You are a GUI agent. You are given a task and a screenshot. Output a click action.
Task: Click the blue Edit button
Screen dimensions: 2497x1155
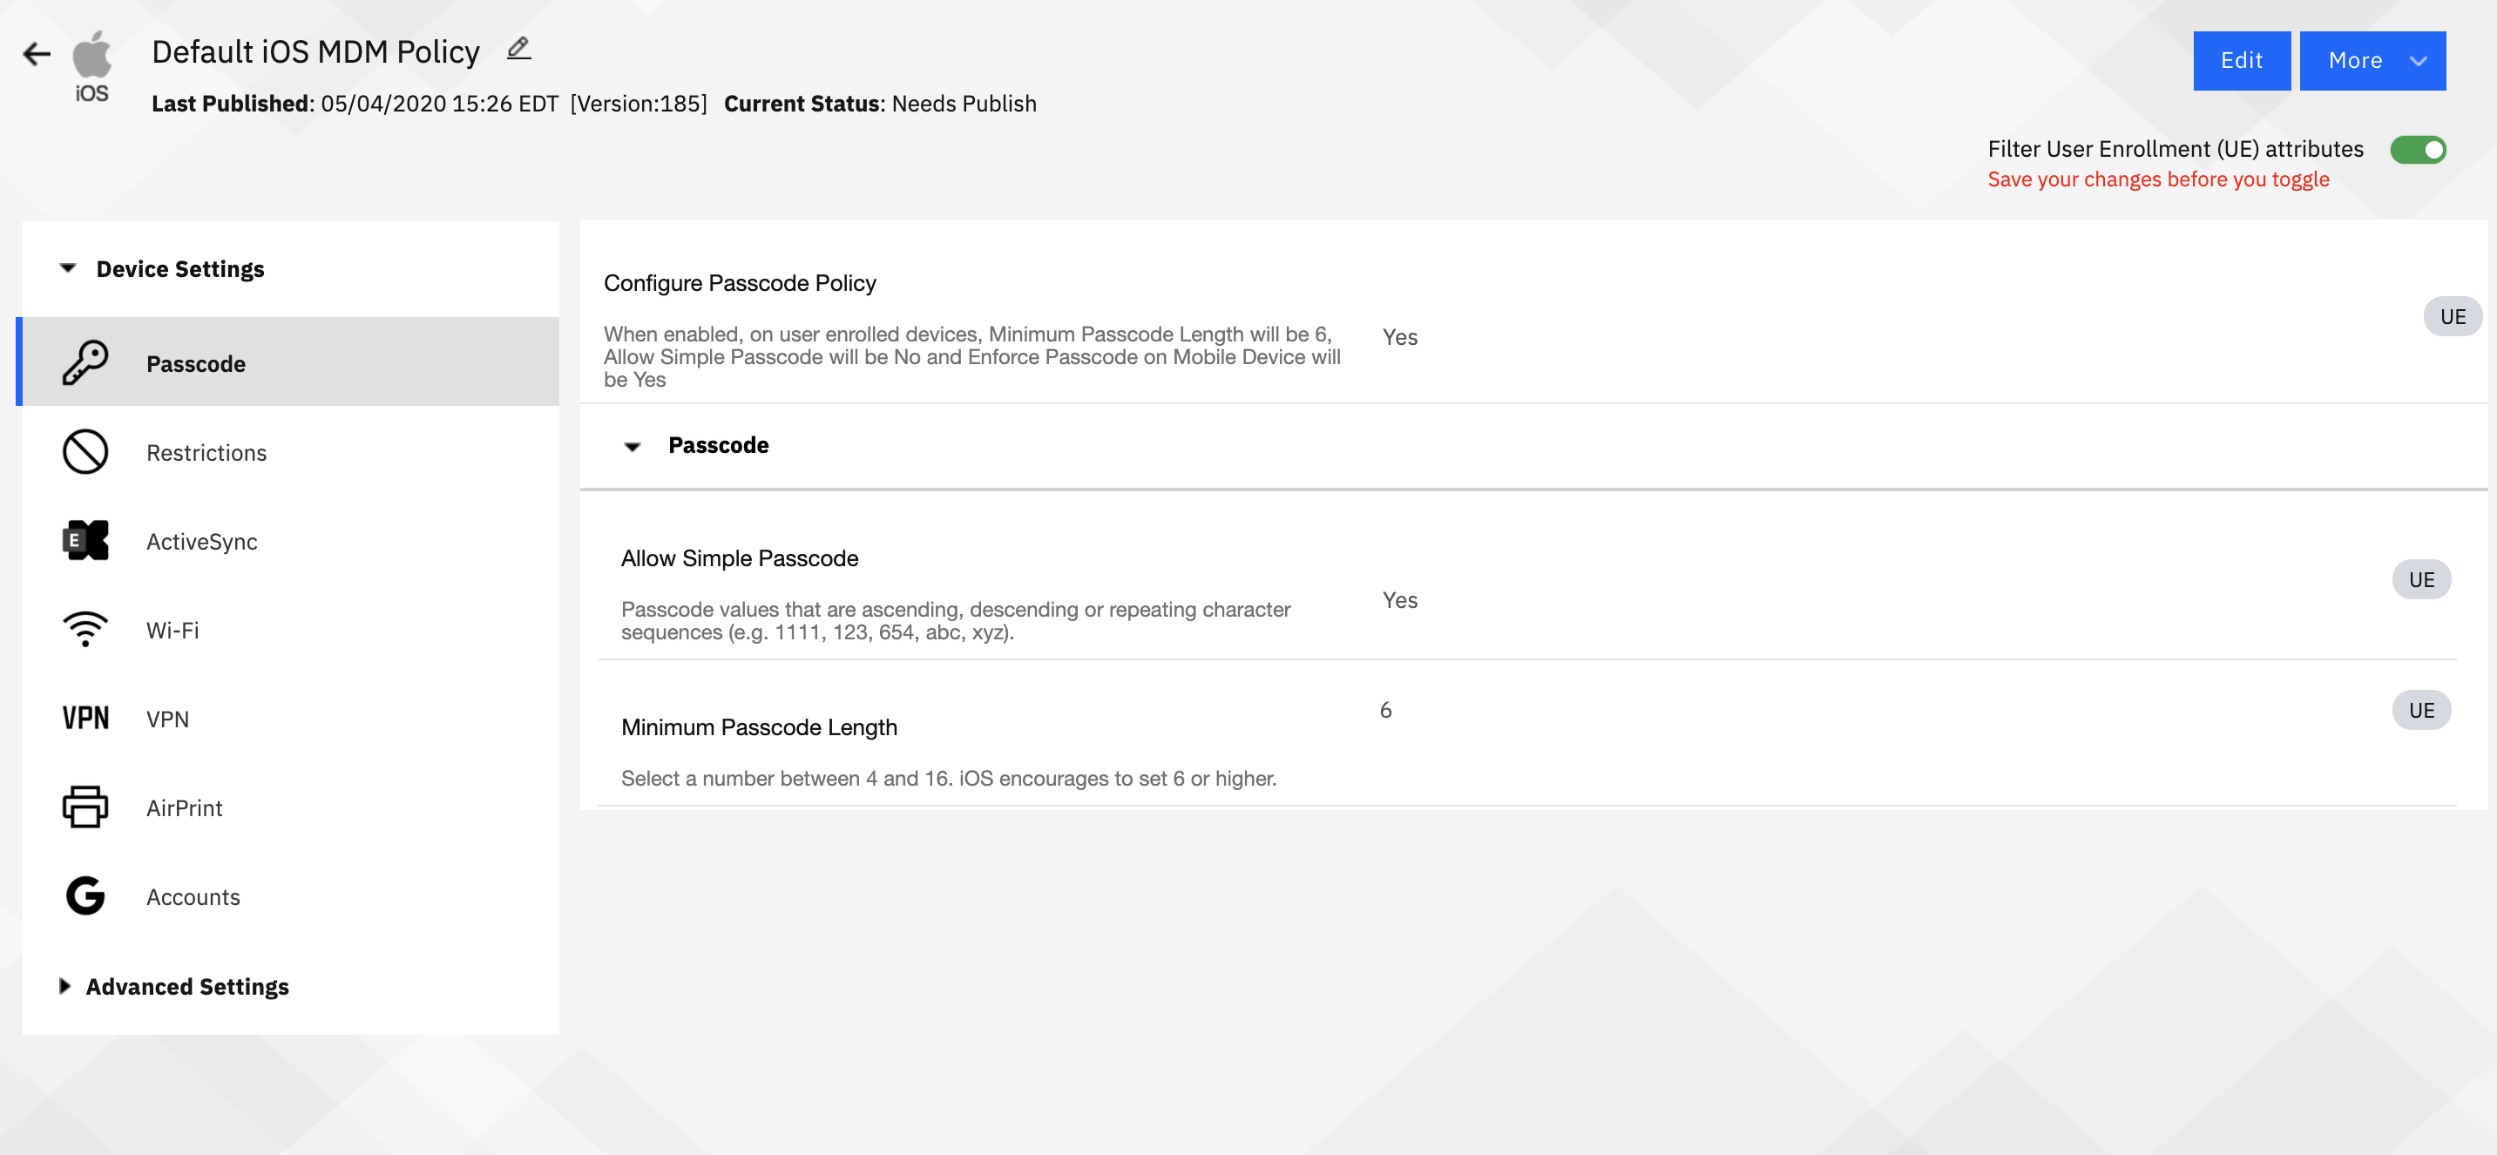click(x=2242, y=61)
